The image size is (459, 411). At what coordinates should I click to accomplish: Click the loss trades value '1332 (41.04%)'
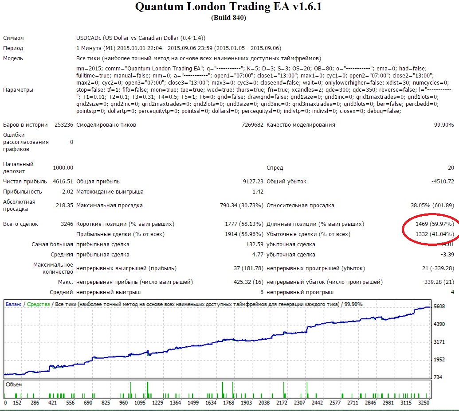(435, 234)
